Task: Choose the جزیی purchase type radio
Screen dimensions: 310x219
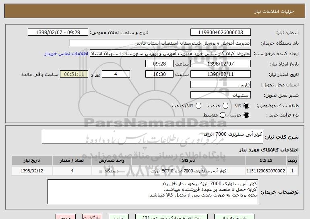Action: point(246,115)
